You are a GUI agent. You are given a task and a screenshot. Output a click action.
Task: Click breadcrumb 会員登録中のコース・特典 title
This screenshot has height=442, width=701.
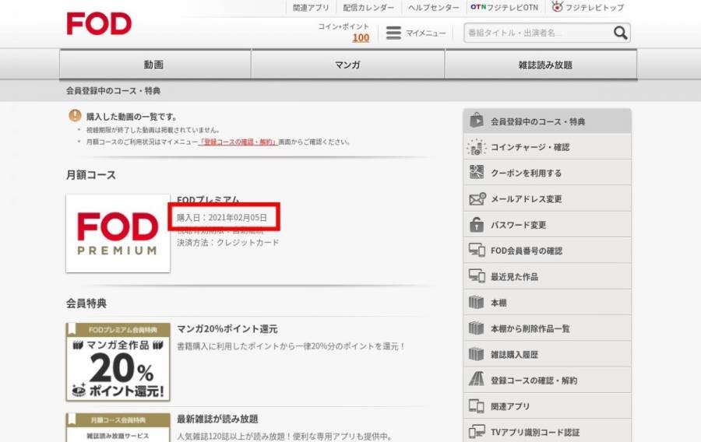tap(113, 90)
